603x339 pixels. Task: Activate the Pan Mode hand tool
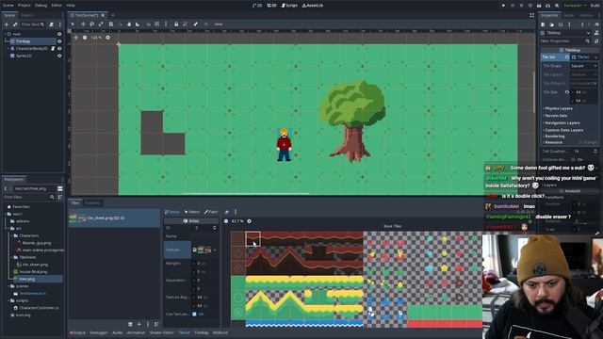pyautogui.click(x=129, y=24)
